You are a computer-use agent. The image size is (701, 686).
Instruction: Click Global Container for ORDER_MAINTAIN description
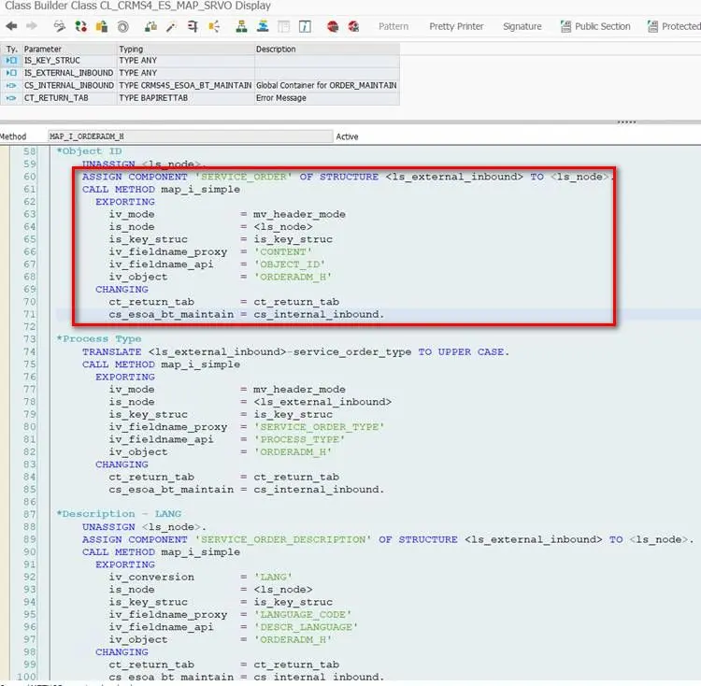[x=327, y=85]
